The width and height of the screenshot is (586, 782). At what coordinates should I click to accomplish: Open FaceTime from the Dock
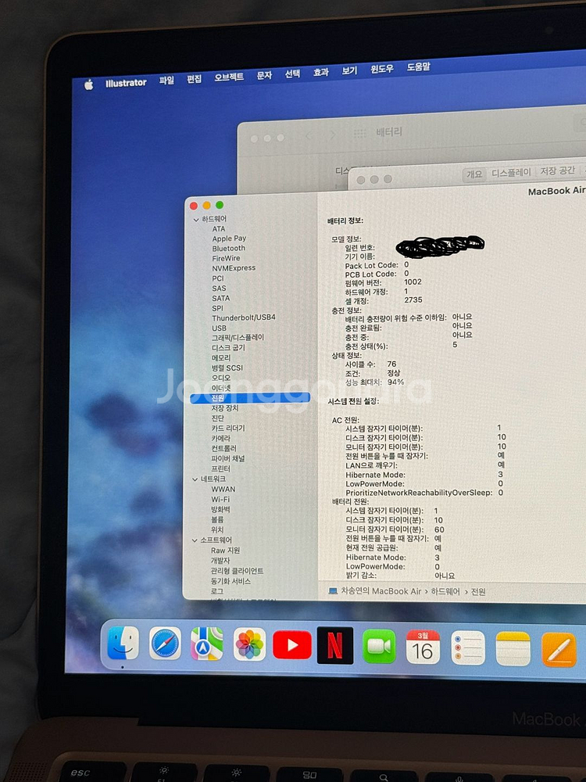(379, 646)
